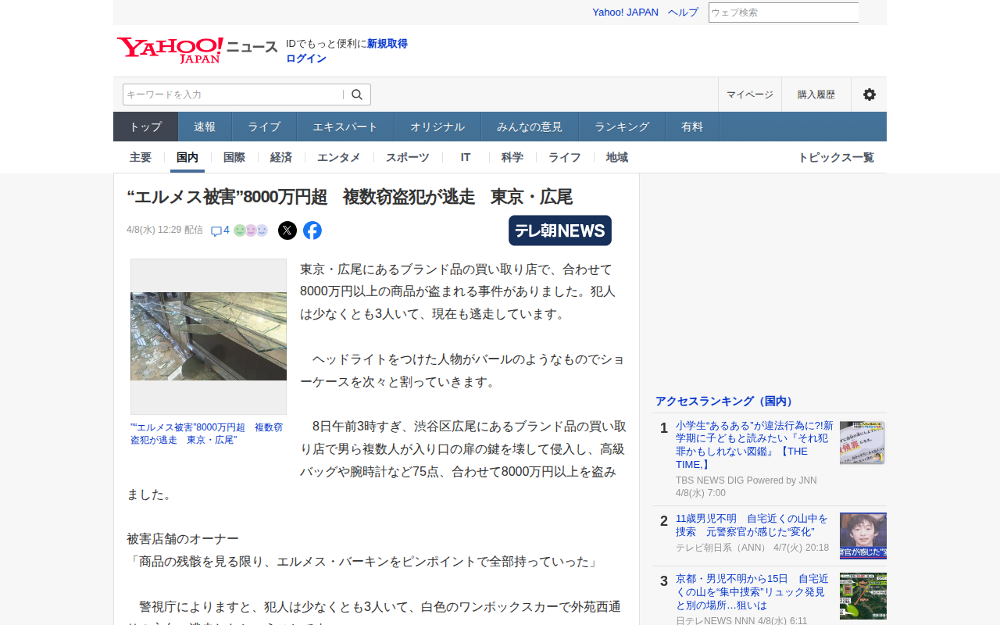Click the Yahoo! JAPAN top link
Image resolution: width=1000 pixels, height=625 pixels.
pyautogui.click(x=625, y=12)
